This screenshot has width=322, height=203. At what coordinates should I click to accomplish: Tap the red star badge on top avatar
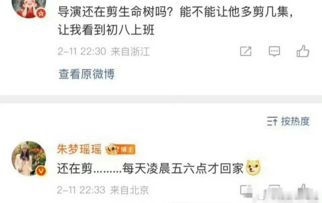pyautogui.click(x=41, y=13)
